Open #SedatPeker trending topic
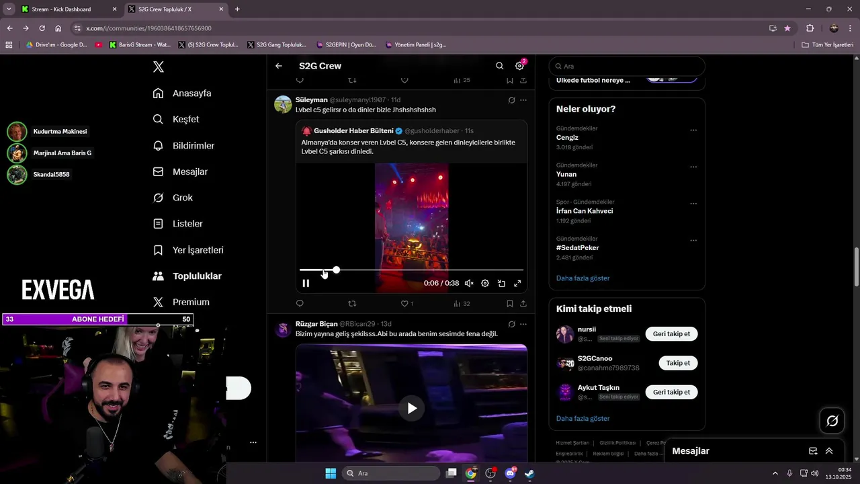This screenshot has height=484, width=860. tap(578, 248)
